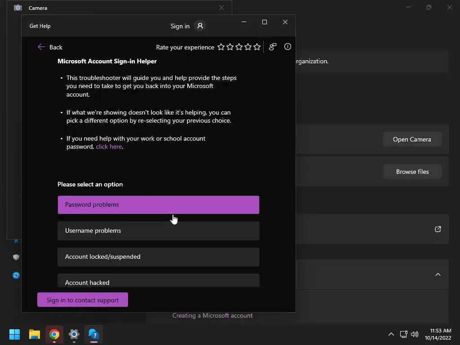Viewport: 460px width, 345px height.
Task: Maximize the Get Help window
Action: pos(264,22)
